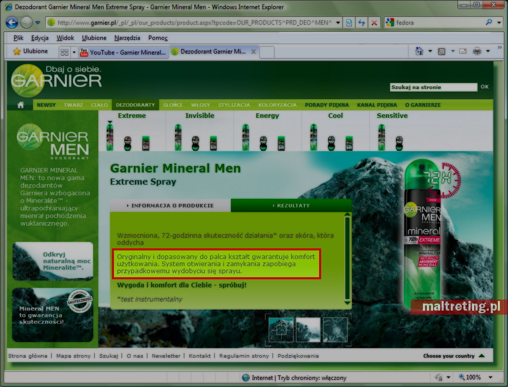This screenshot has height=387, width=508.
Task: Open the recent pages dropdown arrow
Action: (x=37, y=23)
